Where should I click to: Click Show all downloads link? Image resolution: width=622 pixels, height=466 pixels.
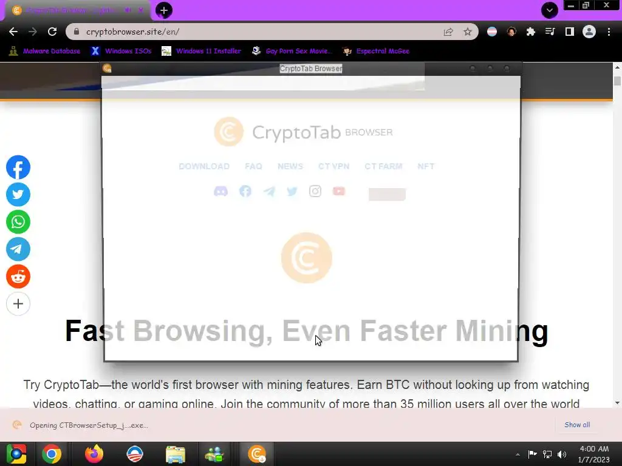point(577,425)
